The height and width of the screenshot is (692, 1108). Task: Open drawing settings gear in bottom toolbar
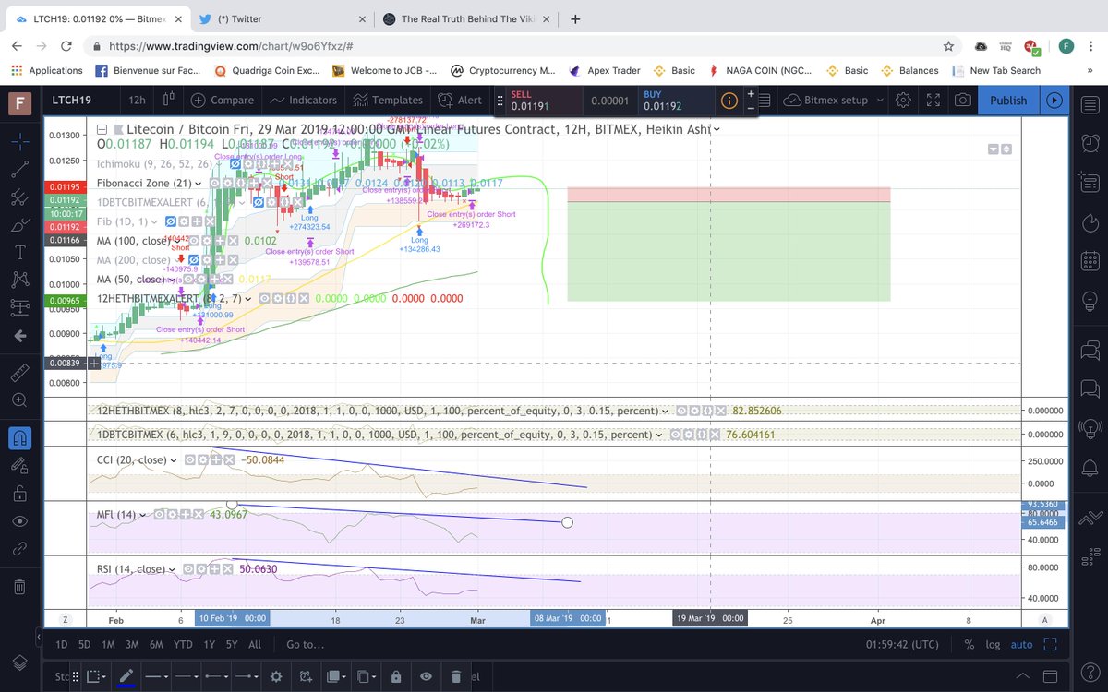coord(275,676)
